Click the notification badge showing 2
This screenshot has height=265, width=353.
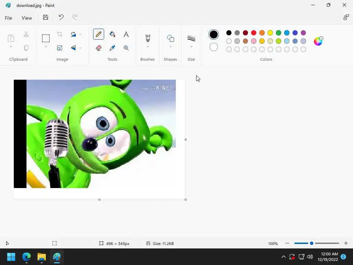343,257
